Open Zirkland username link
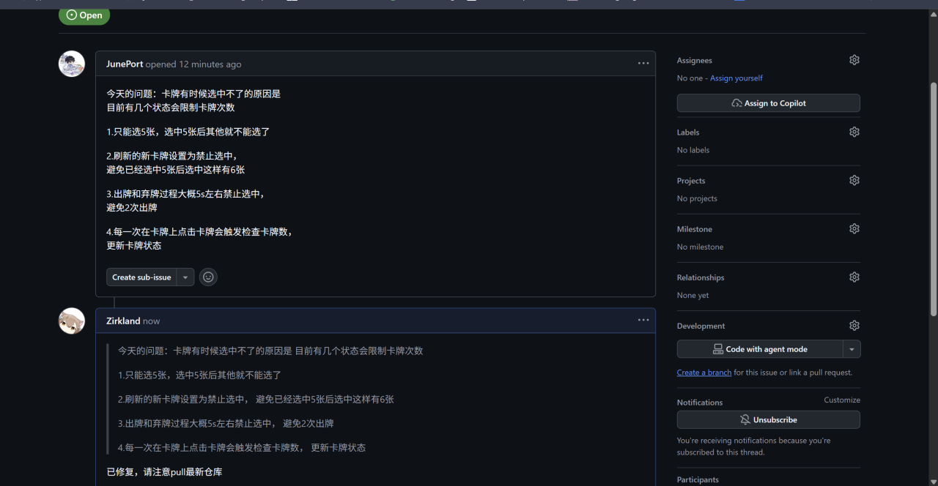Viewport: 938px width, 486px height. tap(123, 321)
